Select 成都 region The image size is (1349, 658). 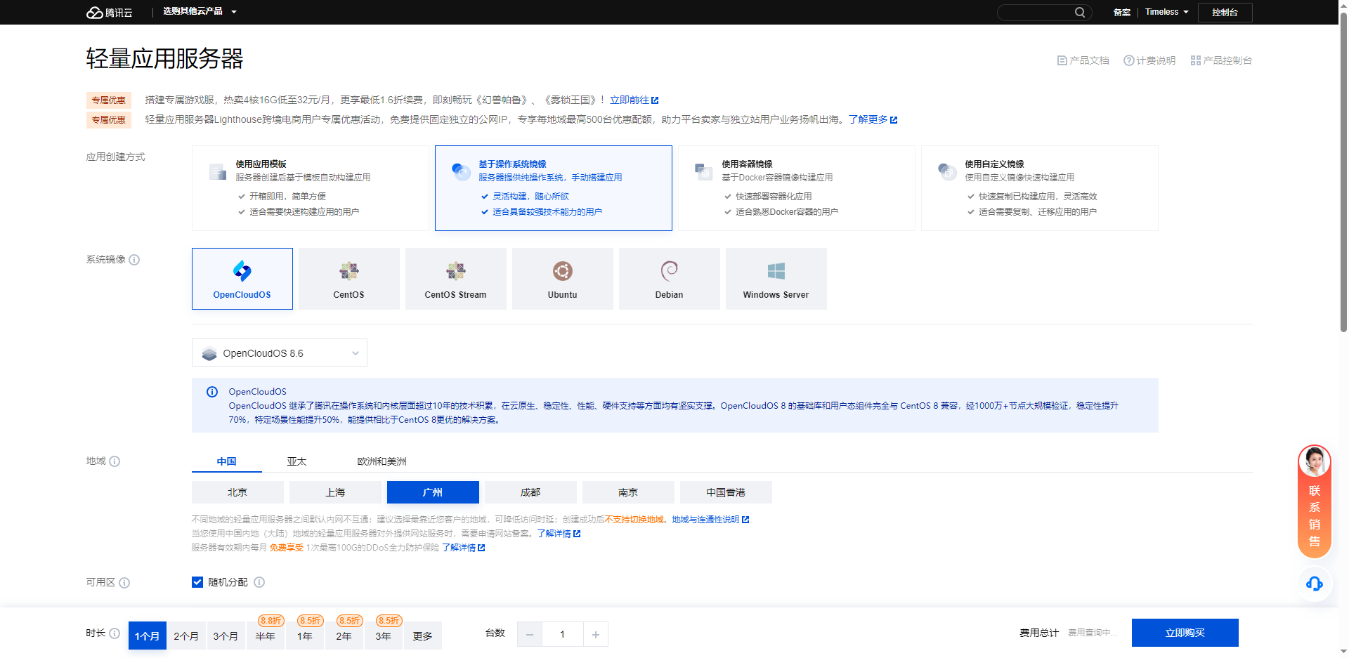coord(530,492)
